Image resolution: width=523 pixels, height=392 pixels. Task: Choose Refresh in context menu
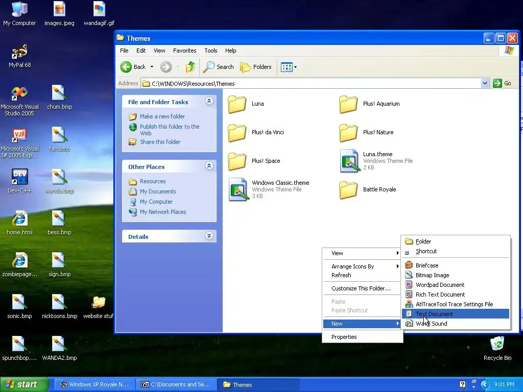[x=362, y=275]
